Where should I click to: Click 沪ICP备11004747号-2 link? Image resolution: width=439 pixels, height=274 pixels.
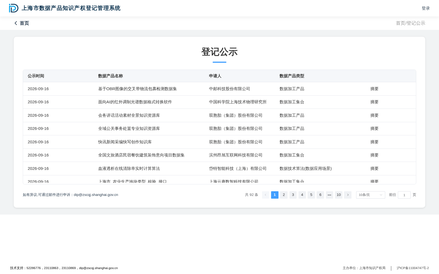click(x=413, y=268)
